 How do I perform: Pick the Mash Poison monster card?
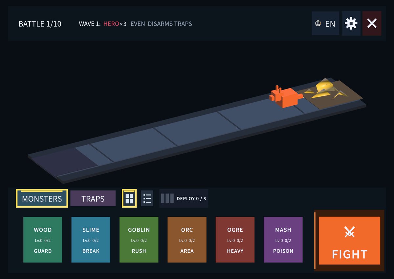[283, 240]
